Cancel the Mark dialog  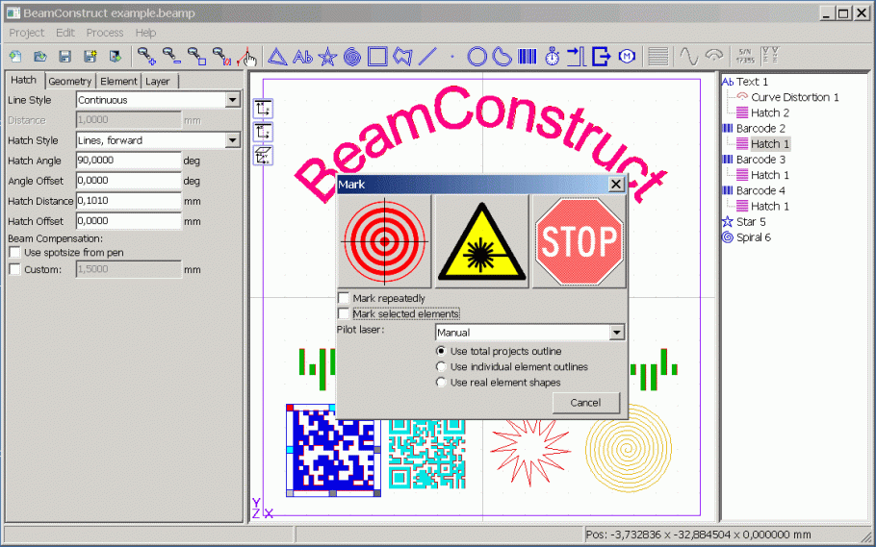586,403
